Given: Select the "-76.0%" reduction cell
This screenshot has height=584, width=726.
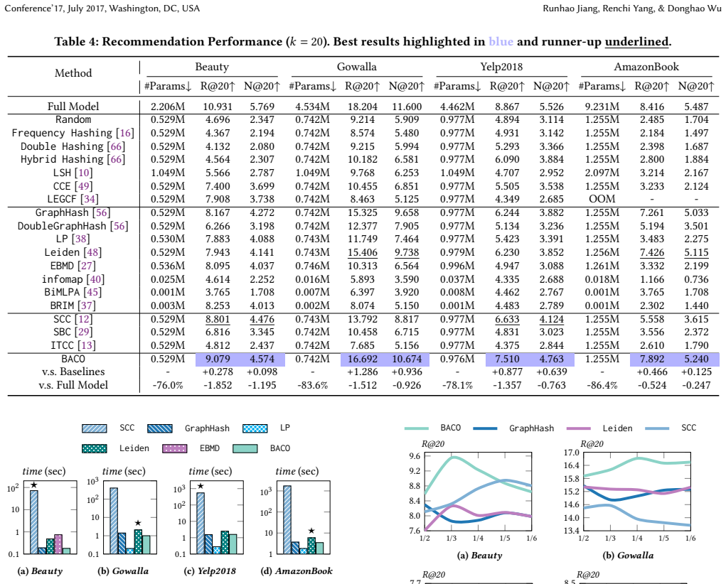Looking at the screenshot, I should [x=168, y=386].
